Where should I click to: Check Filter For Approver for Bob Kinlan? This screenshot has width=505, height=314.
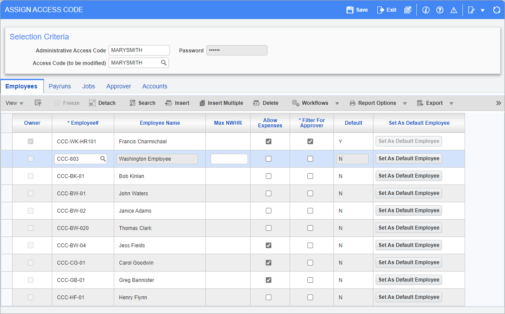[x=310, y=176]
